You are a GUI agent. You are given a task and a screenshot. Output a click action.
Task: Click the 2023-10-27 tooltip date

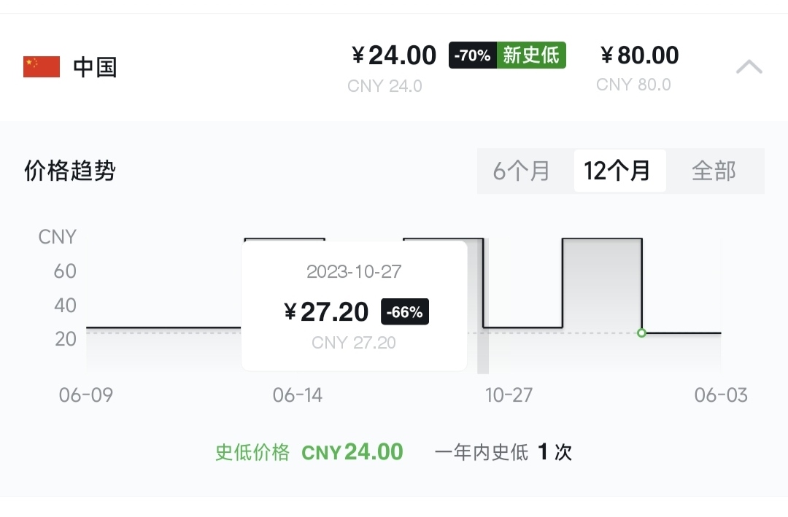click(354, 272)
